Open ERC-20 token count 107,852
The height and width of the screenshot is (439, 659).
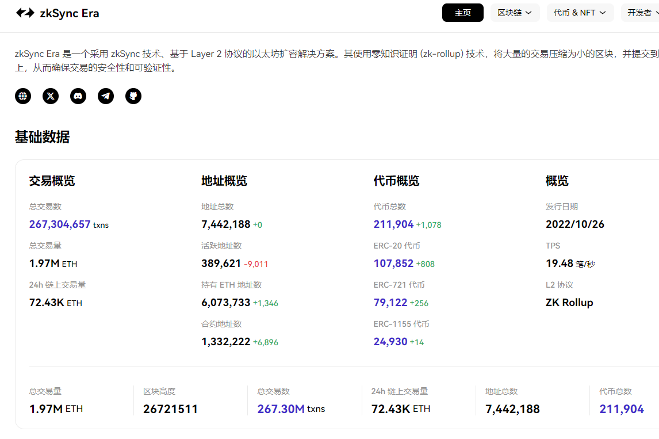[393, 264]
